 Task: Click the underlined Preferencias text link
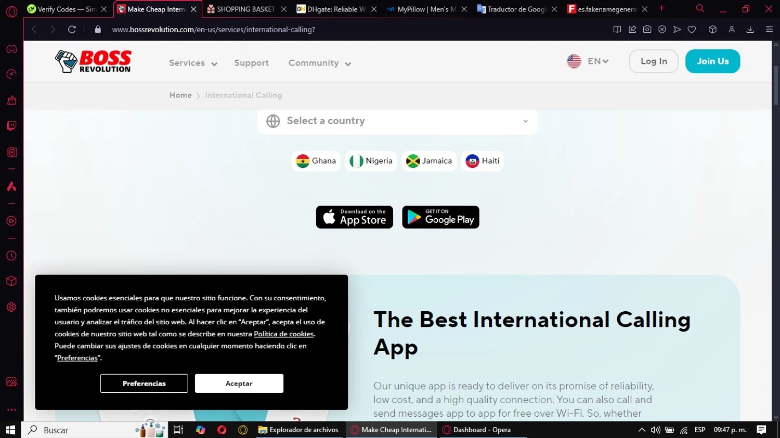pos(77,358)
